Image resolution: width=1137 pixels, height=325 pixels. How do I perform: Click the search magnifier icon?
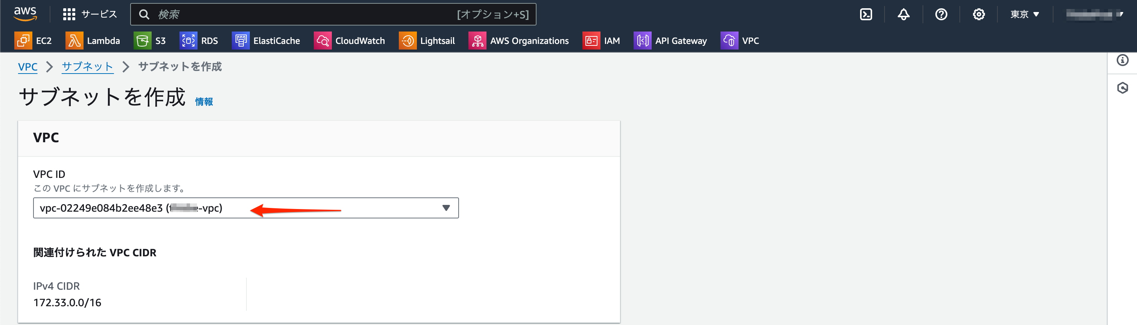144,15
